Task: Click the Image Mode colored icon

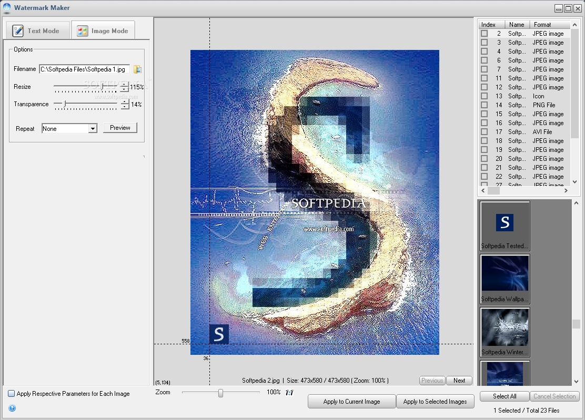Action: (x=83, y=31)
